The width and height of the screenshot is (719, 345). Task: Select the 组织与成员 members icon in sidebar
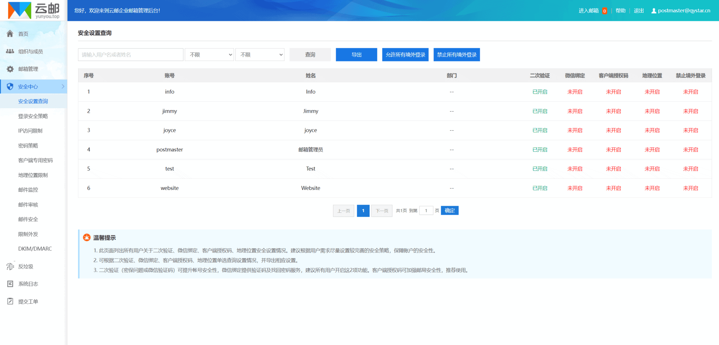[x=10, y=51]
